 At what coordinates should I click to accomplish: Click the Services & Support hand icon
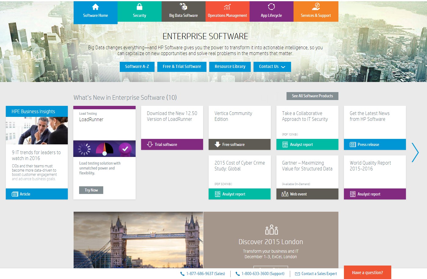[x=316, y=7]
